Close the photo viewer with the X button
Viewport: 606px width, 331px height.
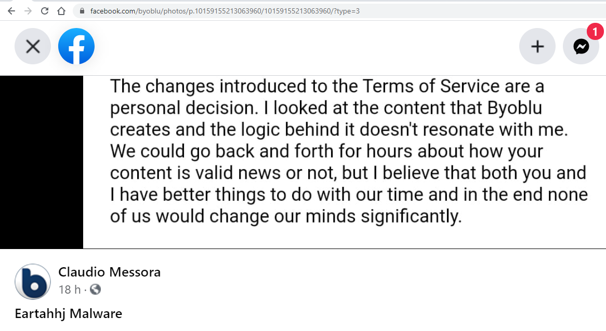[x=33, y=46]
